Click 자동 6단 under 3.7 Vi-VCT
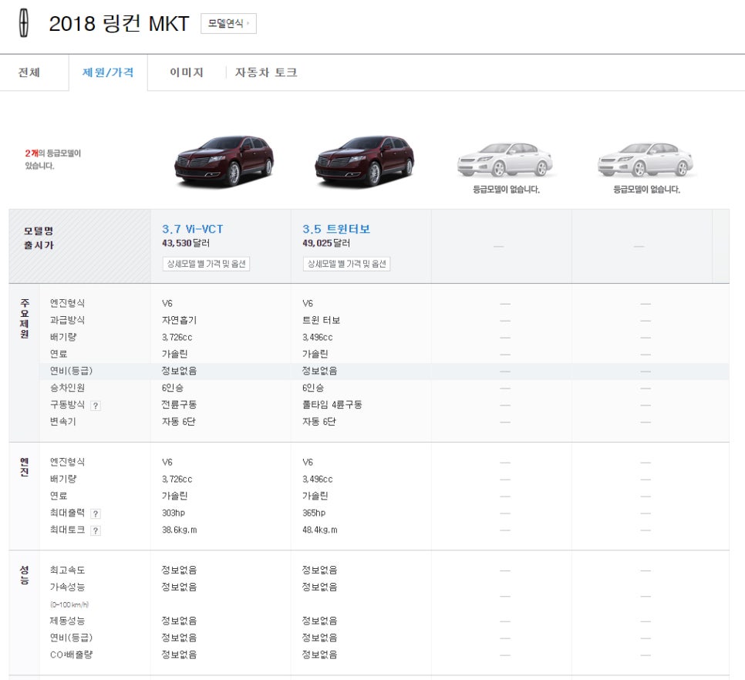 [179, 421]
